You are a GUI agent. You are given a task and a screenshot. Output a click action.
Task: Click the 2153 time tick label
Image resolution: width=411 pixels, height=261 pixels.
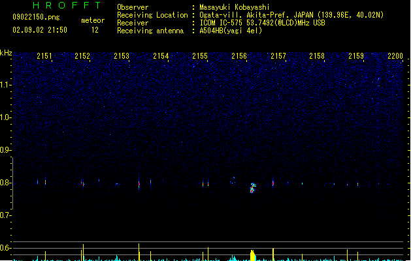[122, 56]
